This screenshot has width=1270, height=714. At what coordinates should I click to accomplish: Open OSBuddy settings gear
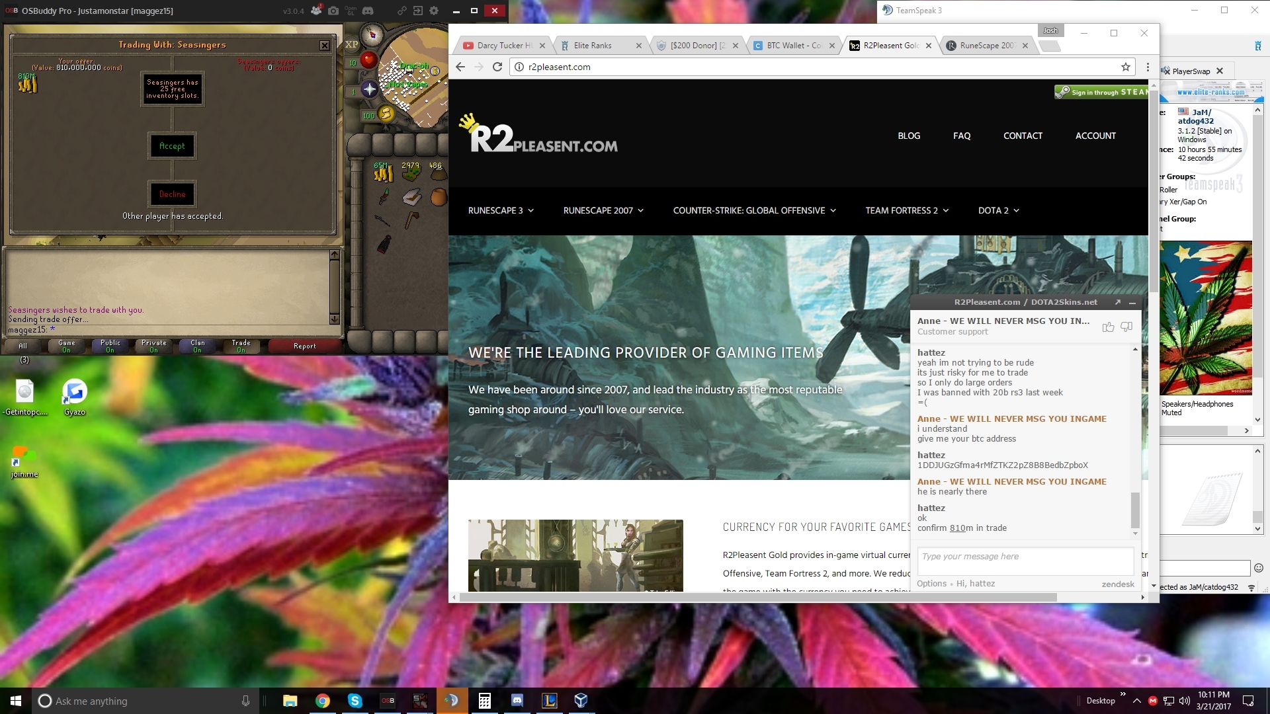click(x=434, y=11)
